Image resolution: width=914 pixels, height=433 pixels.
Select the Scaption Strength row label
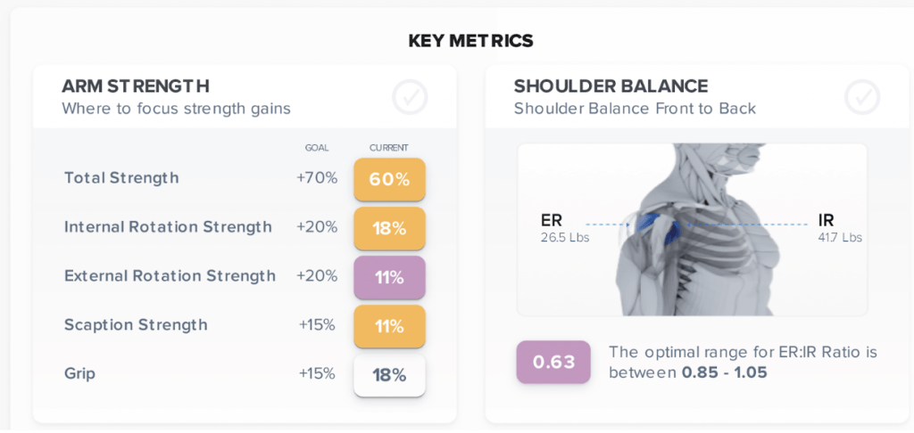136,325
